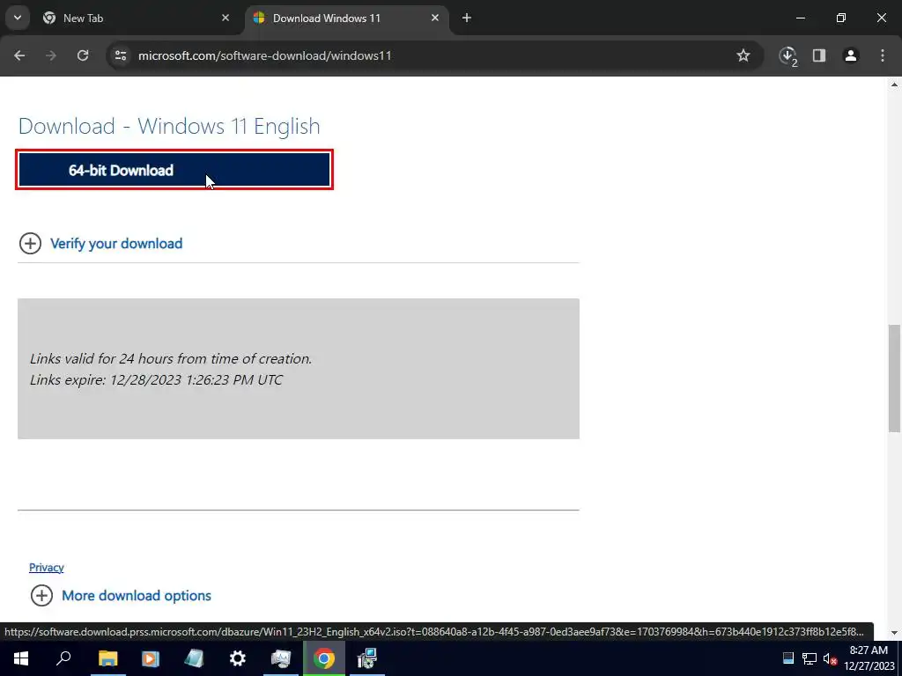Close the Download Windows 11 tab
This screenshot has height=676, width=902.
click(435, 18)
